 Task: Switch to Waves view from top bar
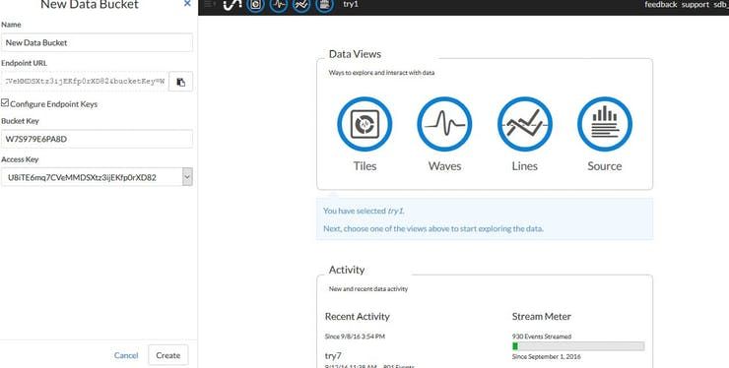[279, 5]
